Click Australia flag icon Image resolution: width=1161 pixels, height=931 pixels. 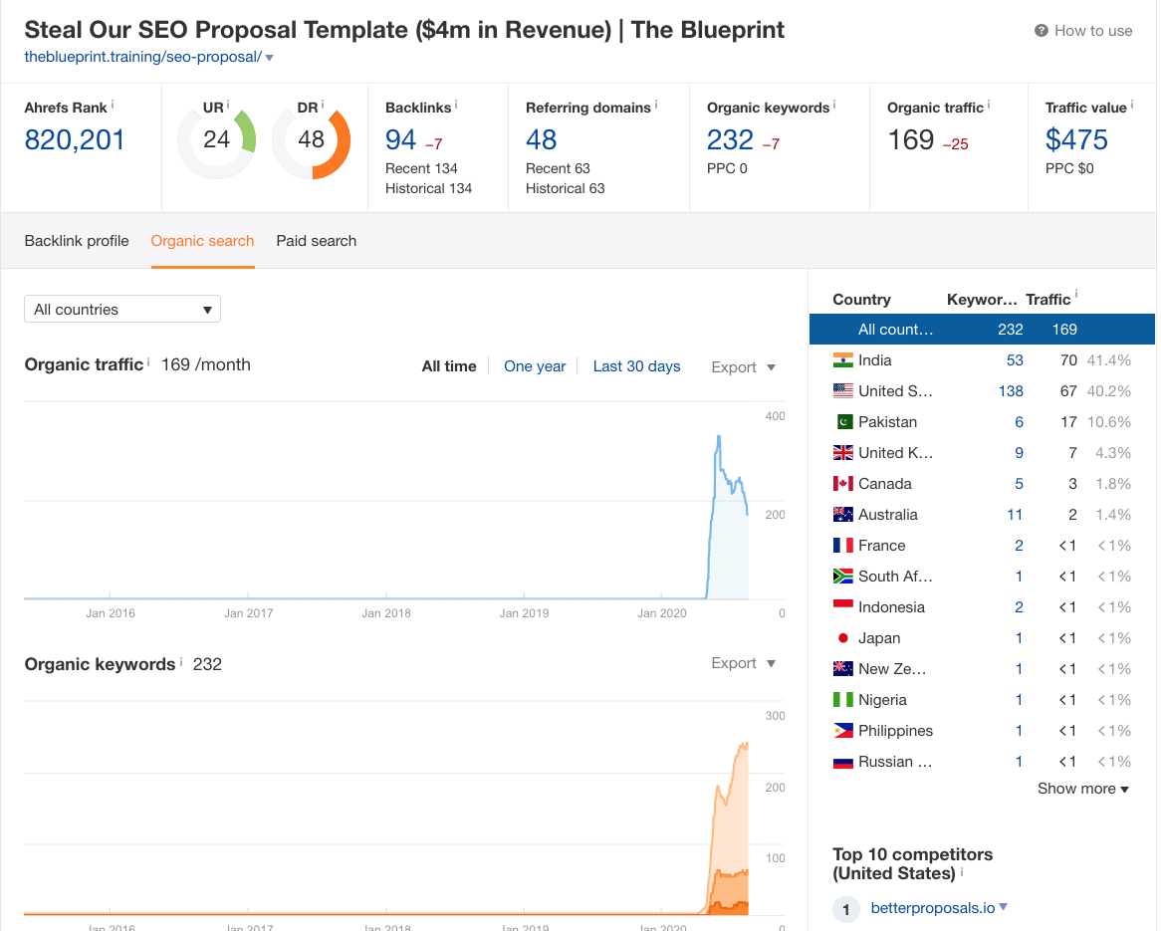[x=842, y=515]
